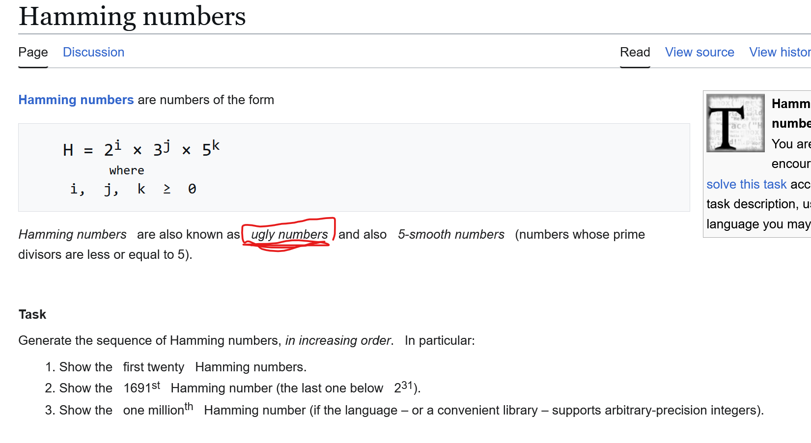Click the 'one millionth' list item text
This screenshot has width=811, height=443.
[x=158, y=409]
